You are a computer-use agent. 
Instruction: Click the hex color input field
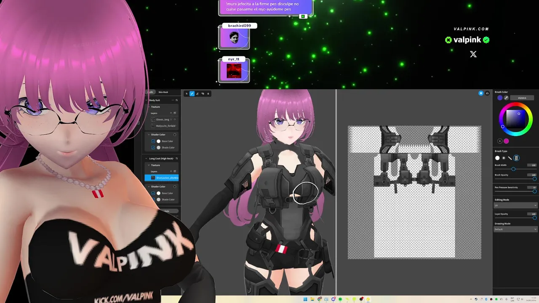point(522,98)
